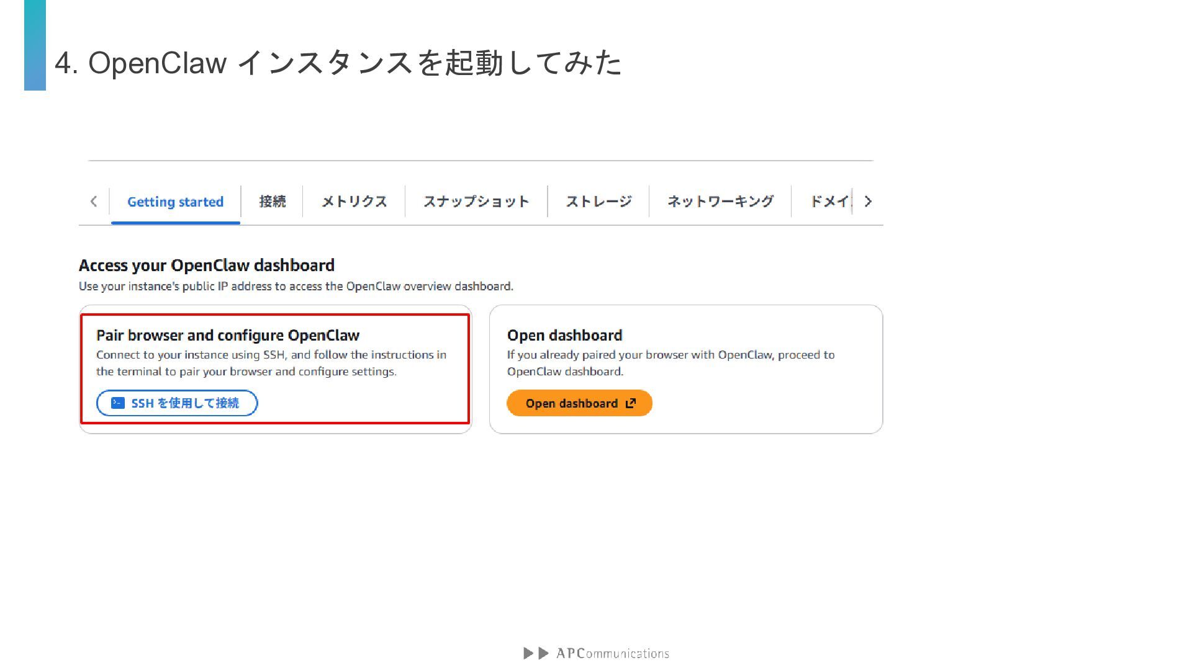The image size is (1192, 670).
Task: Open the メトリクス tab
Action: [x=354, y=202]
